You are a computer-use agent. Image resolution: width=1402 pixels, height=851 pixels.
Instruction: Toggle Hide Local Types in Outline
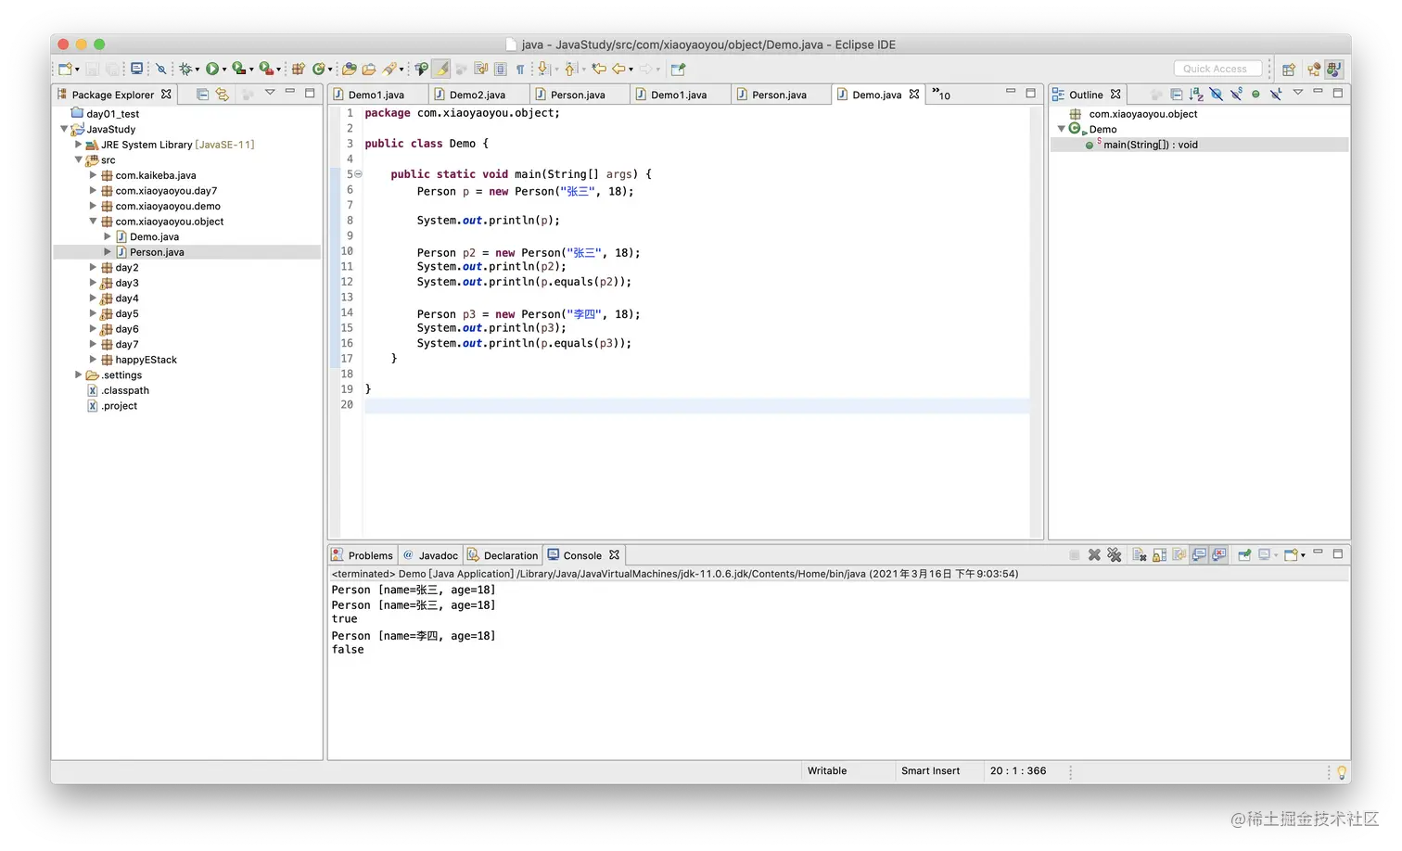pyautogui.click(x=1276, y=94)
